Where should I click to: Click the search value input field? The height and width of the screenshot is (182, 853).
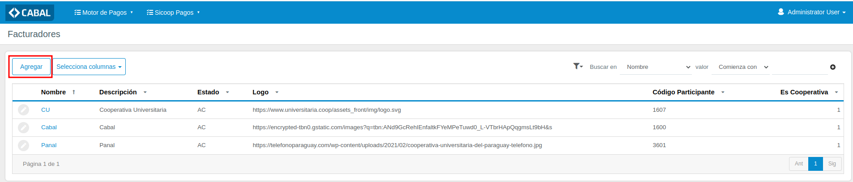[x=799, y=67]
